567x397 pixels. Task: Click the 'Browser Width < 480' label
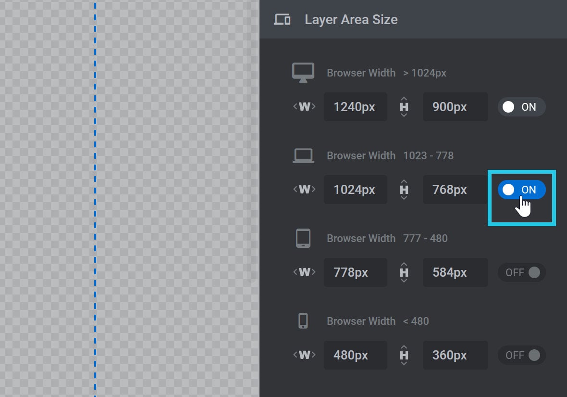378,321
